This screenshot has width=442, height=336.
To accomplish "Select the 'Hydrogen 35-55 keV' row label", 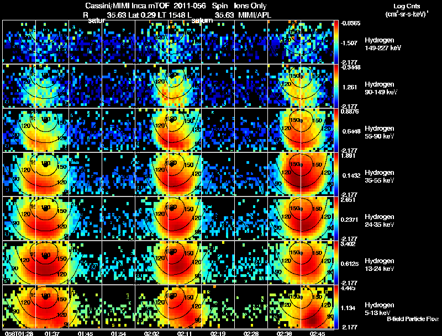I will pos(380,177).
